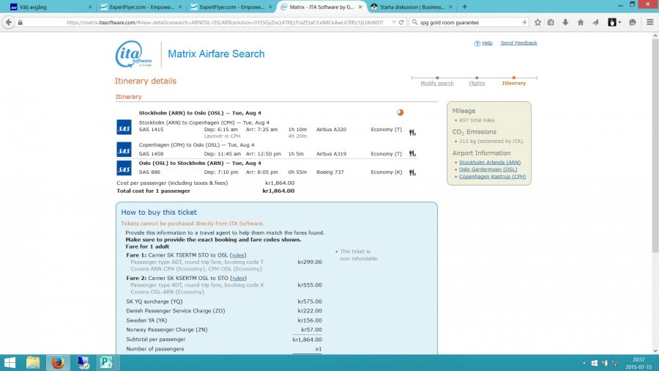This screenshot has width=659, height=371.
Task: Click the page vertical scrollbar
Action: point(655,145)
